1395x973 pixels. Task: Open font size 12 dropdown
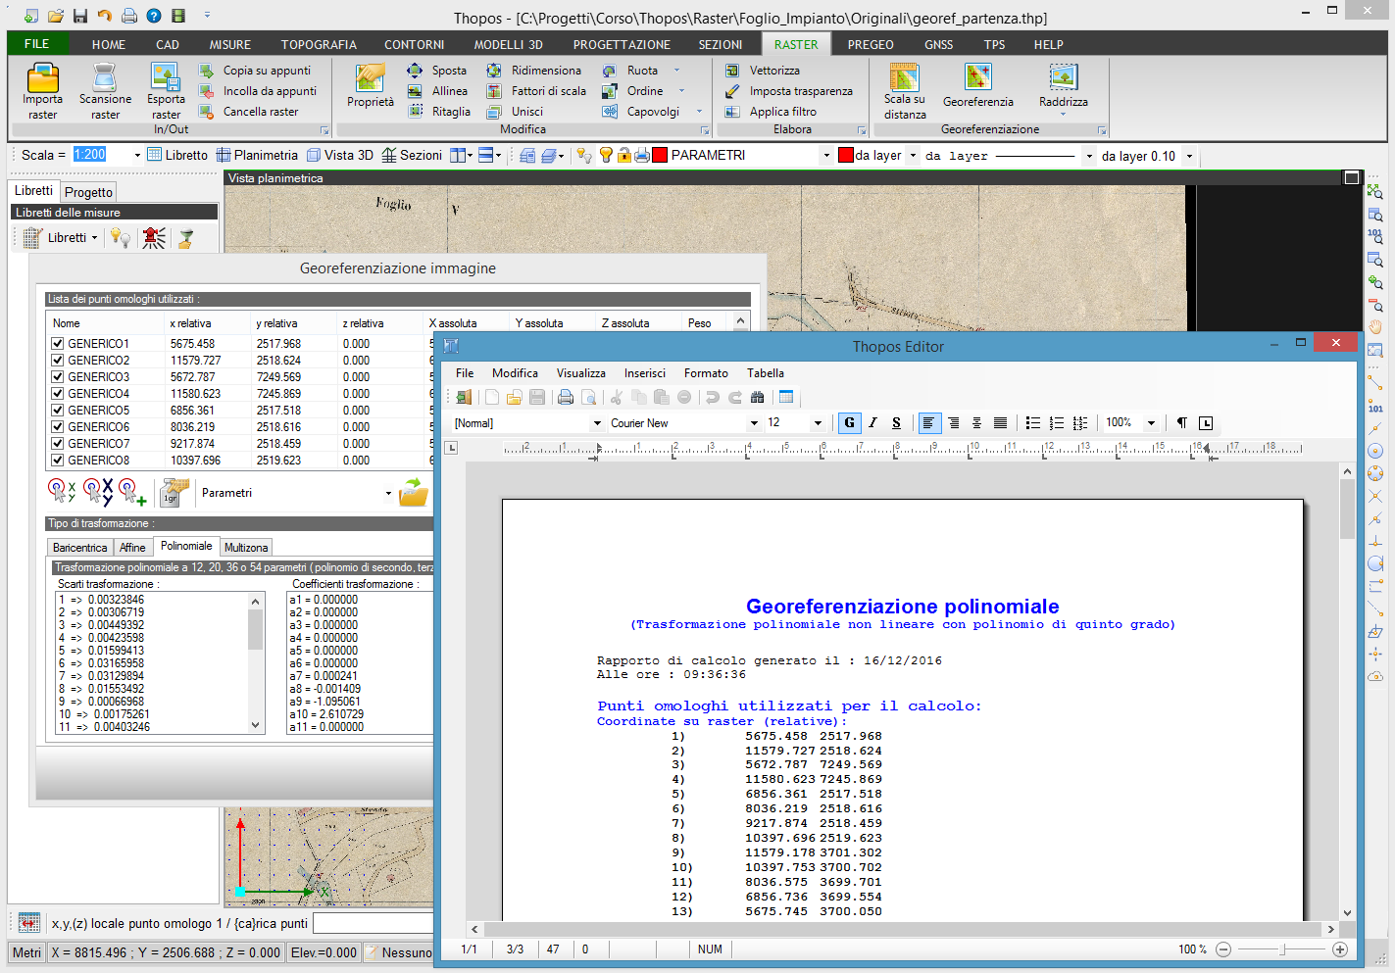coord(818,423)
